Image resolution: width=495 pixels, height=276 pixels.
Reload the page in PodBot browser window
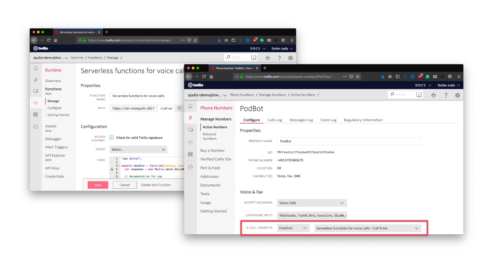[204, 76]
